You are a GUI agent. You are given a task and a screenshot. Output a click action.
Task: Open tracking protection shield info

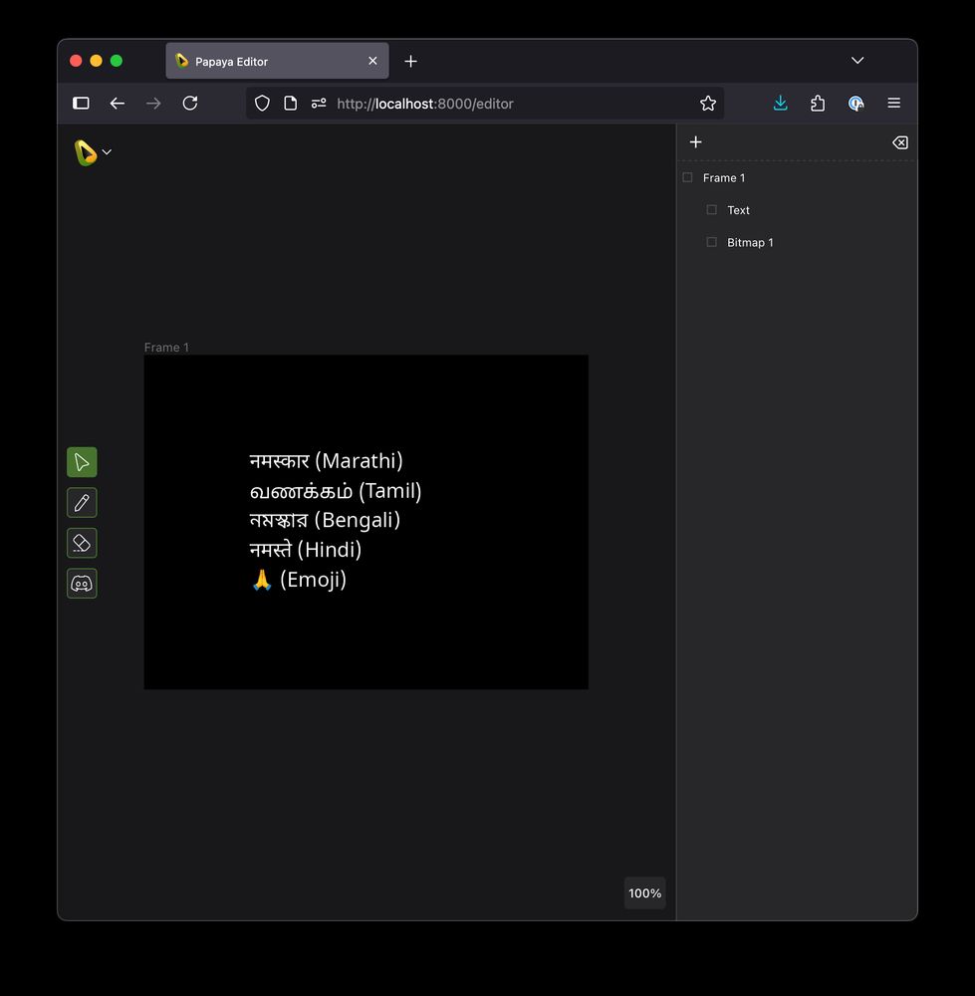(262, 103)
